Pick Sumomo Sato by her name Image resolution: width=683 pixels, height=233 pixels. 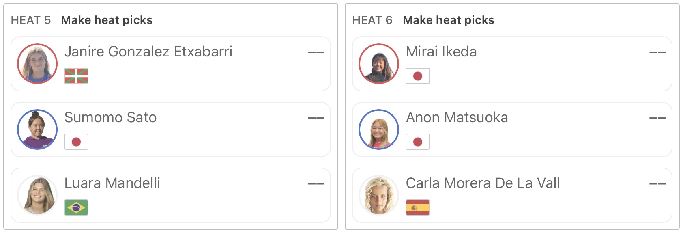click(x=110, y=117)
